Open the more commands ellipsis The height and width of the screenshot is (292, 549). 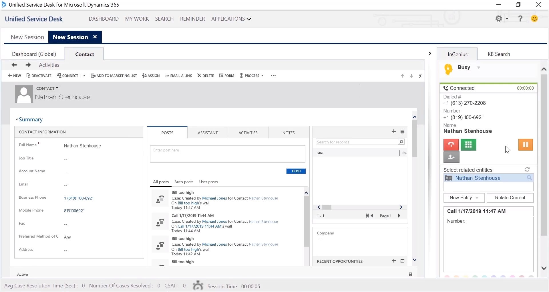273,76
